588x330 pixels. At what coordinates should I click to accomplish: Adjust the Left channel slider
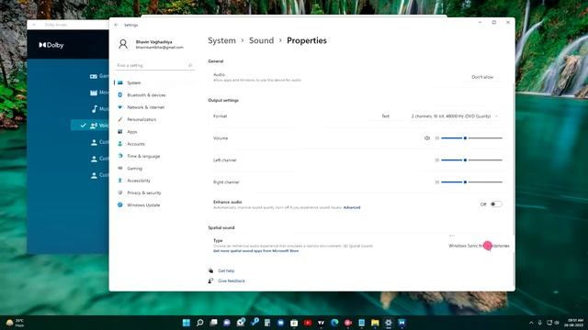click(x=471, y=160)
